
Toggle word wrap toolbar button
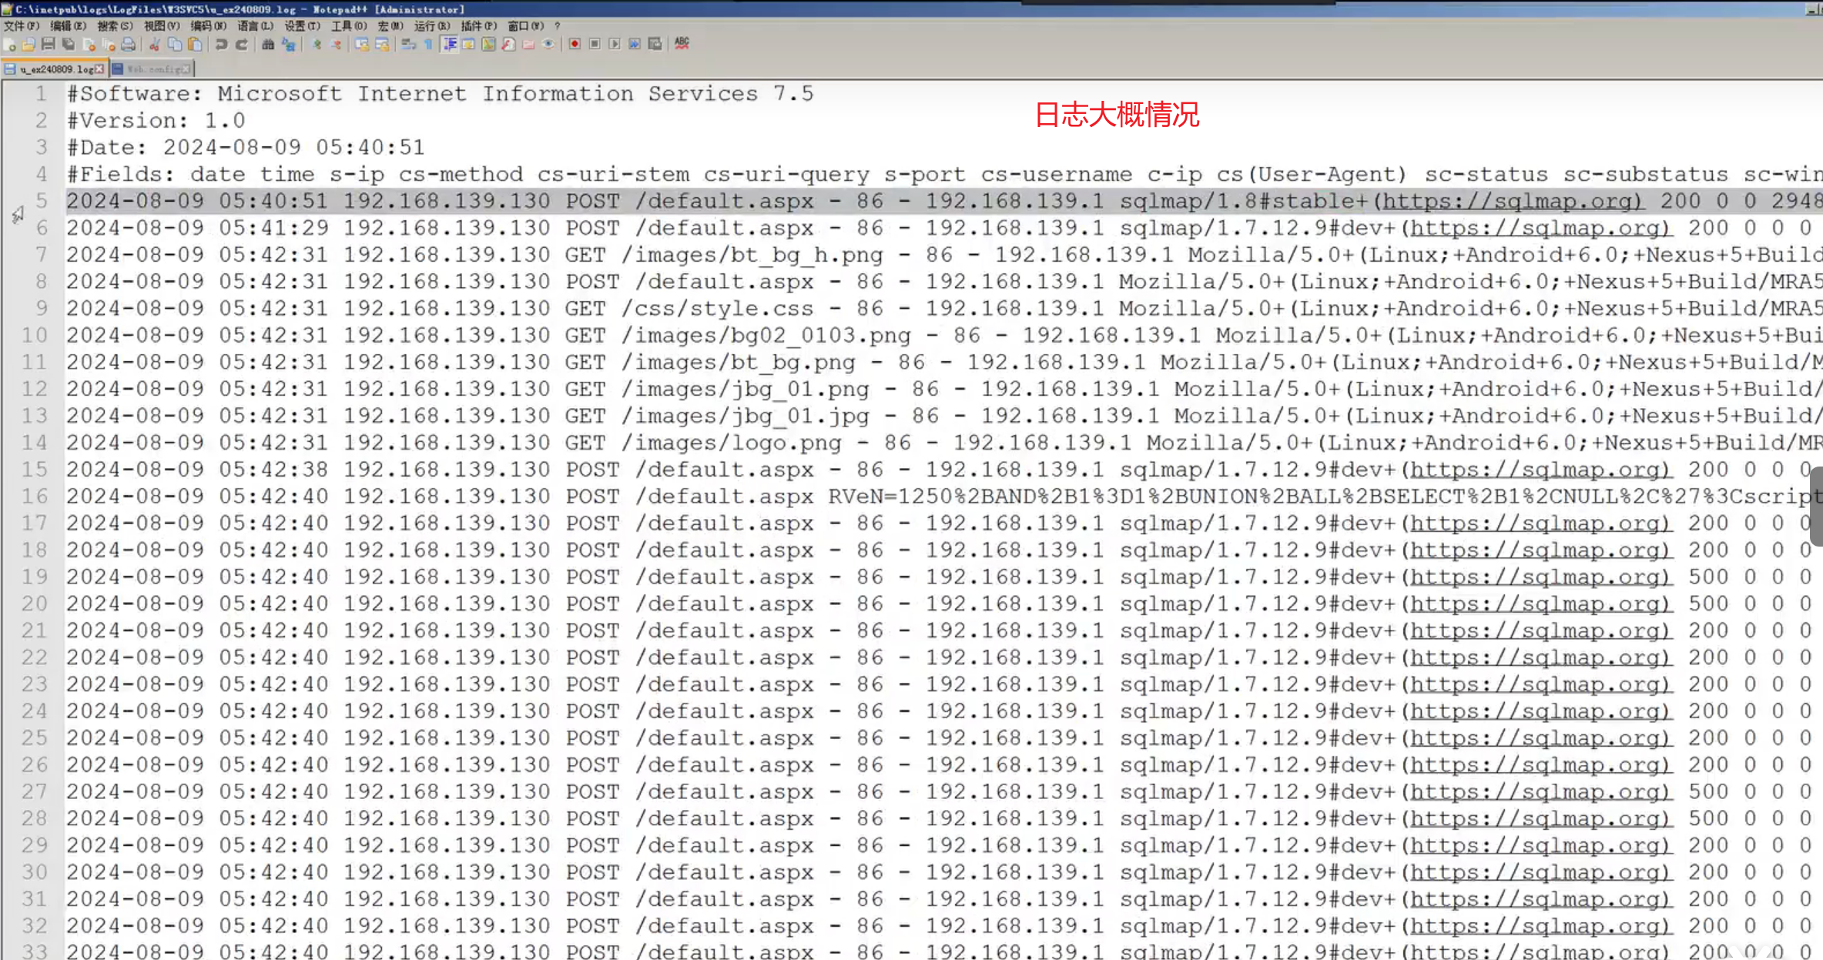tap(408, 45)
